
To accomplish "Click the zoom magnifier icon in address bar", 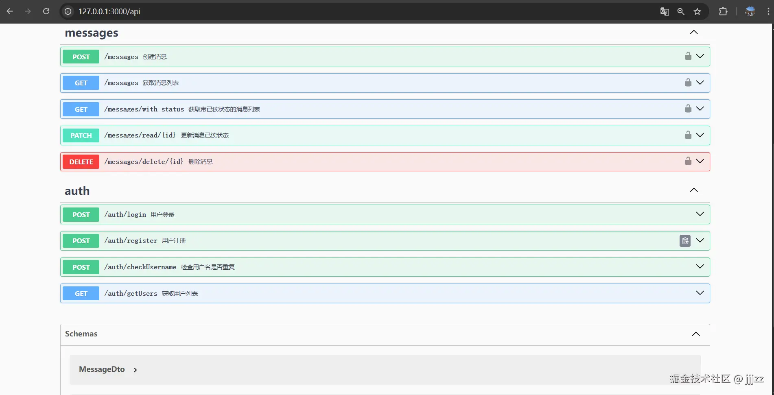I will tap(681, 11).
